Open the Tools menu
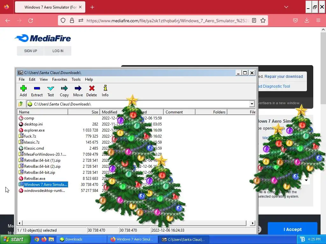The image size is (326, 244). pos(76,79)
